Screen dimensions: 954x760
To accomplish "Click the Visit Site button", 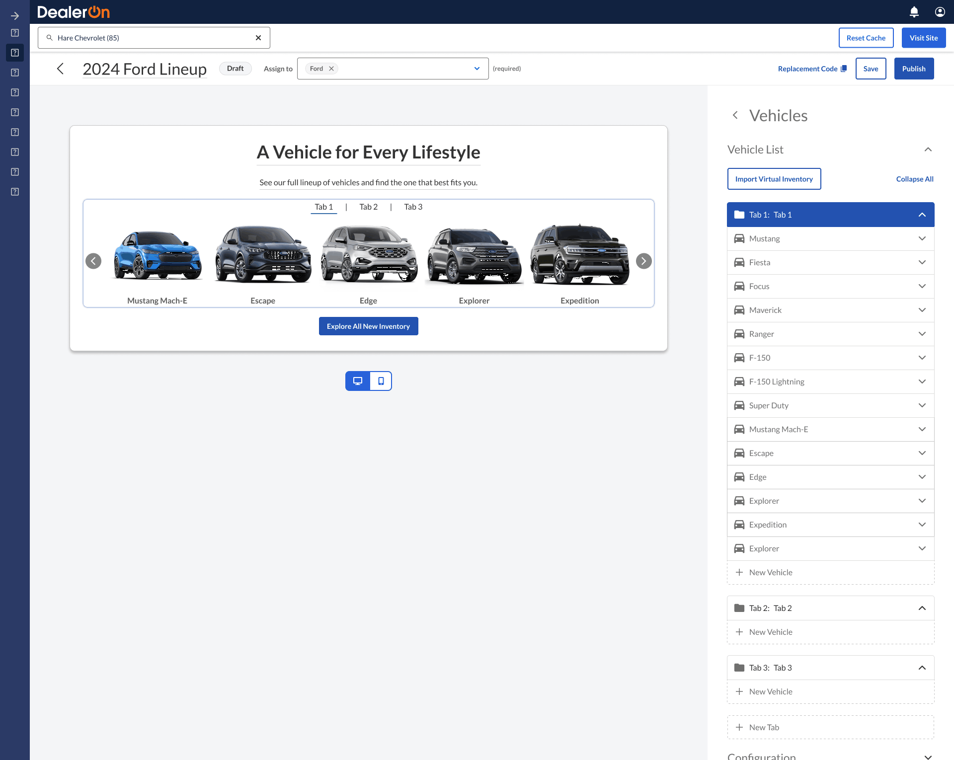I will 924,38.
